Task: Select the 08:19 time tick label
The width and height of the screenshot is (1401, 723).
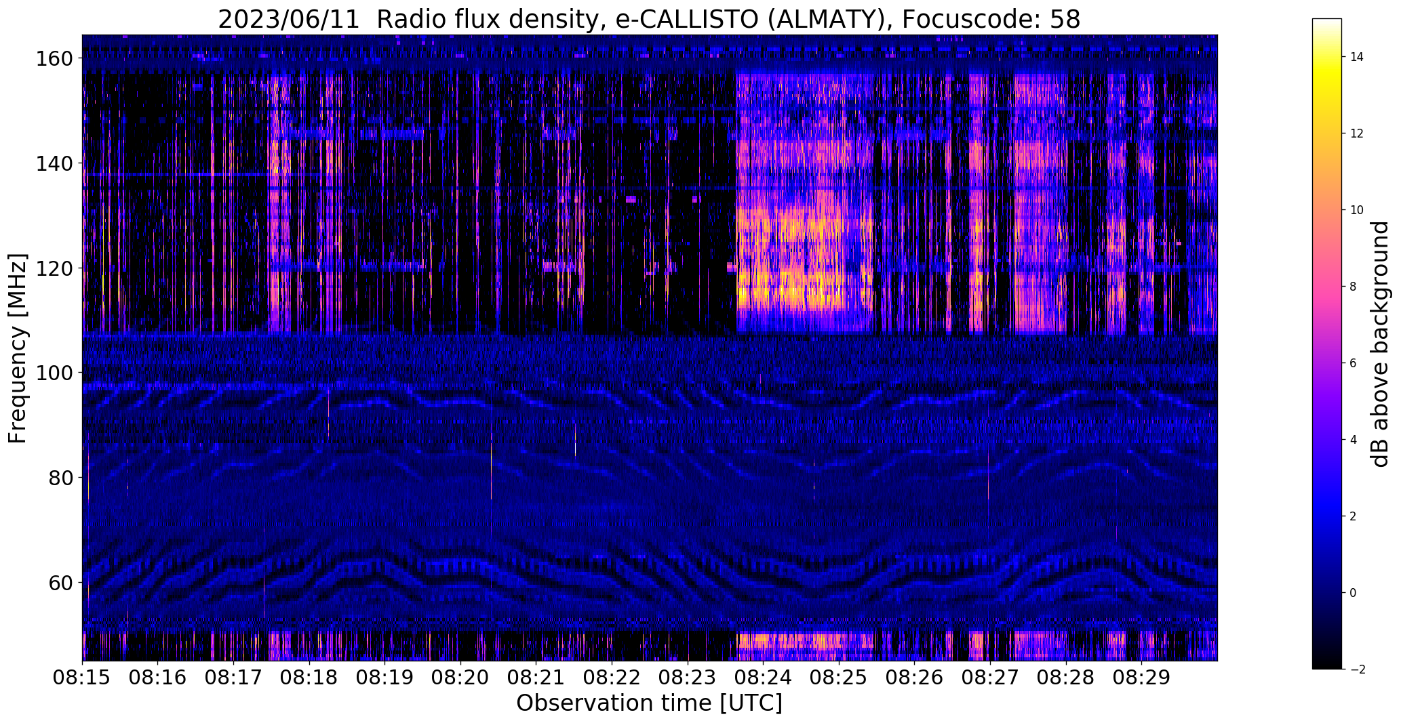Action: 384,677
